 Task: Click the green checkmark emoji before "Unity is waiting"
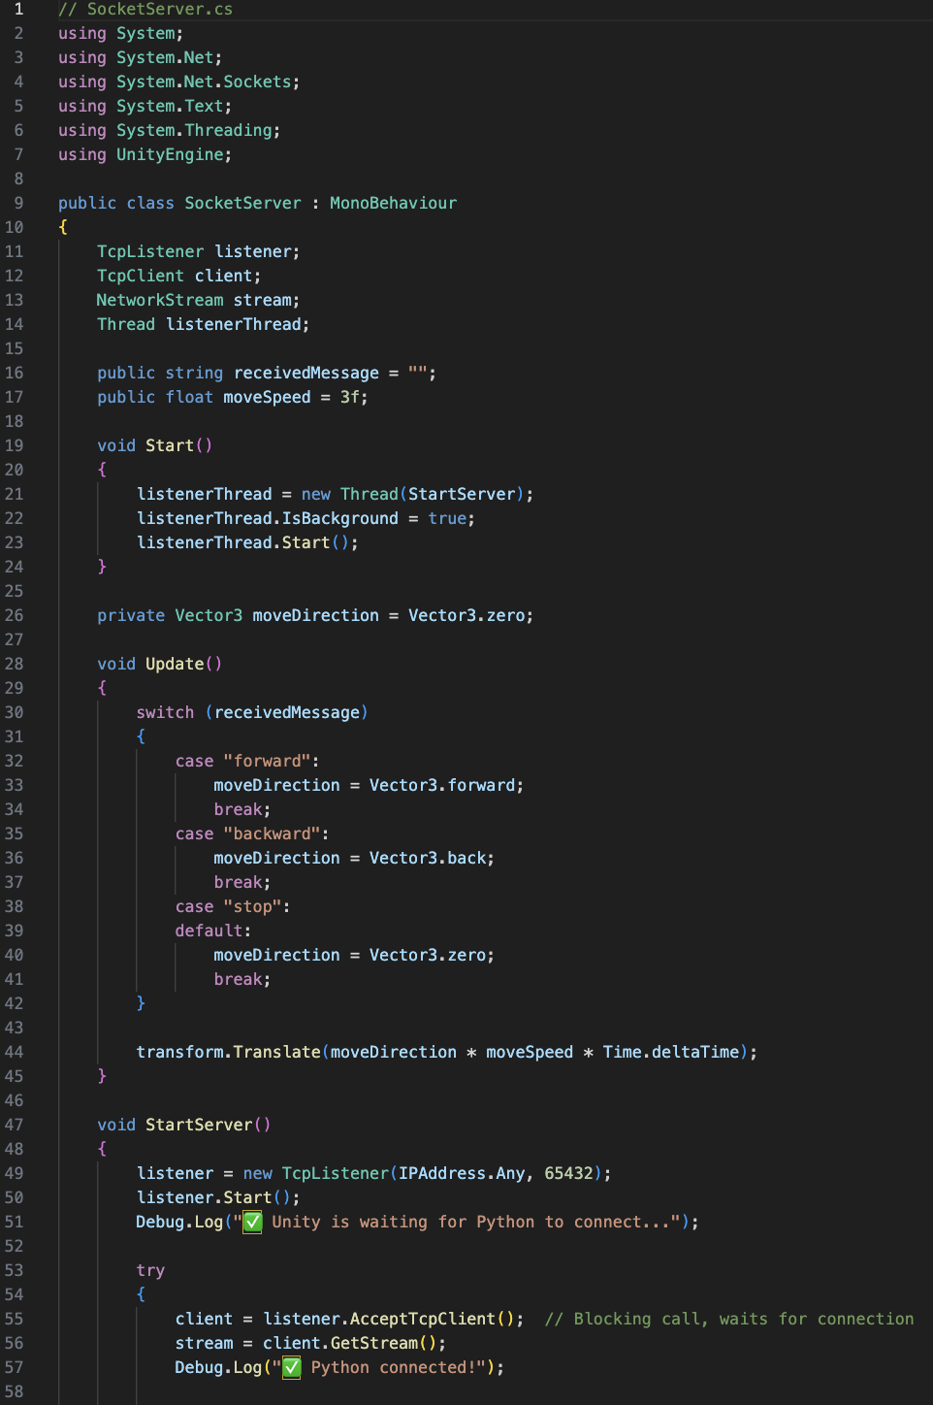point(252,1222)
